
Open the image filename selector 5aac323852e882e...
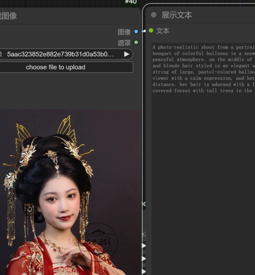(x=66, y=54)
